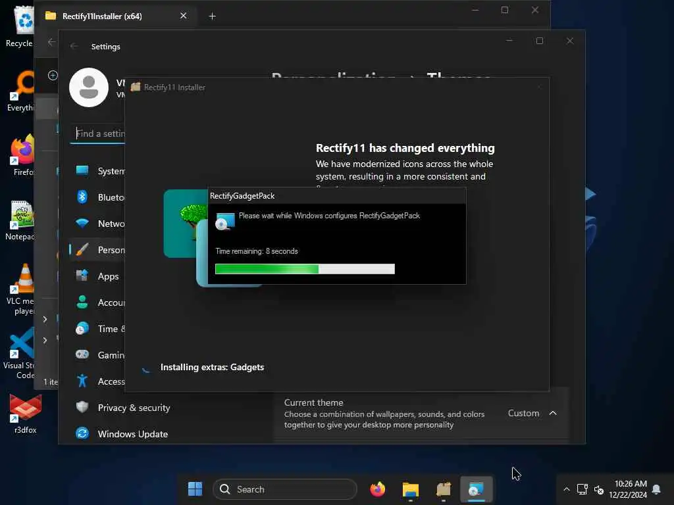Screen dimensions: 674x505
Task: Click the Custom theme value label
Action: (523, 413)
